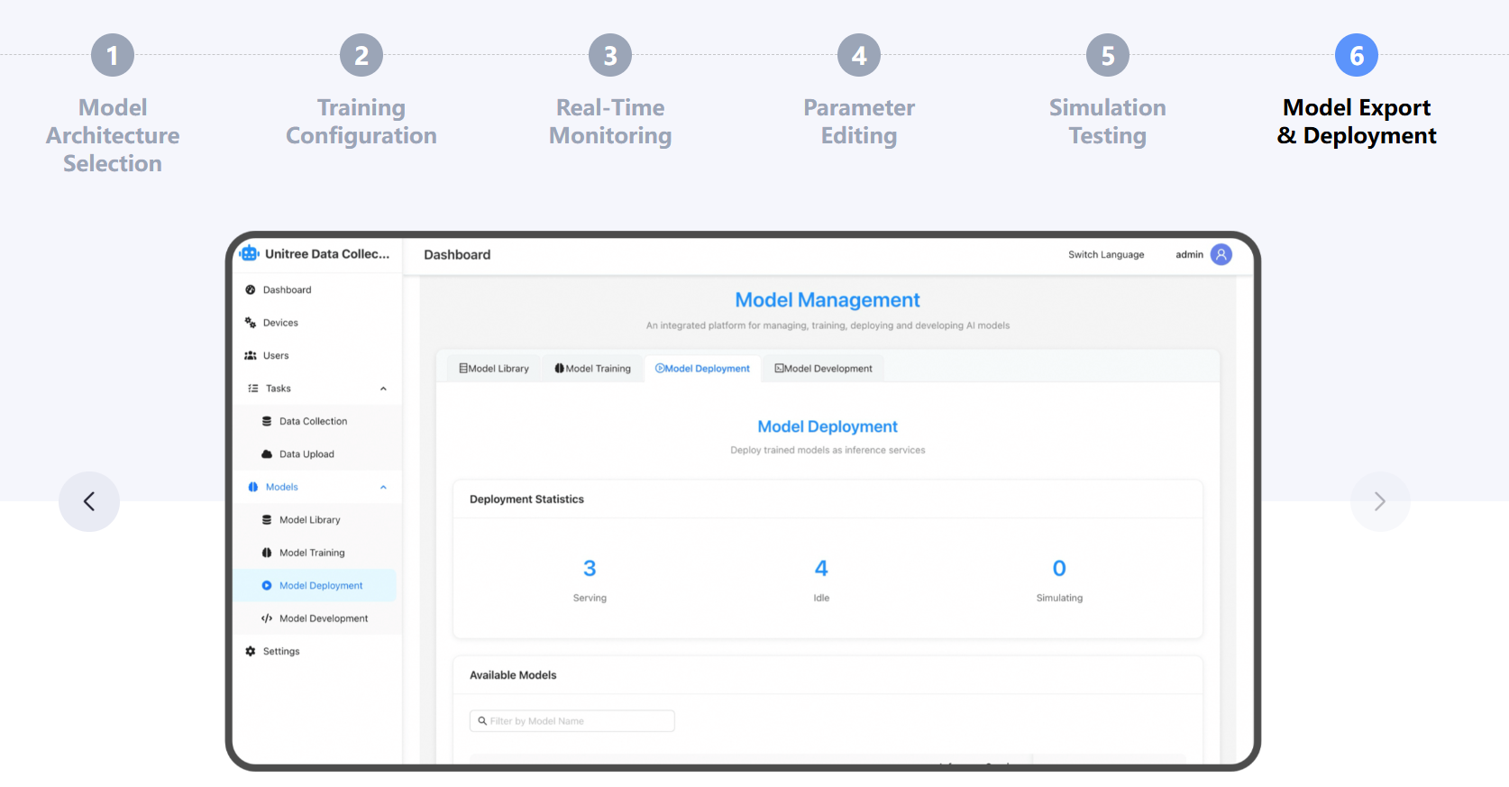Collapse the Tasks section chevron
This screenshot has width=1509, height=787.
point(383,389)
